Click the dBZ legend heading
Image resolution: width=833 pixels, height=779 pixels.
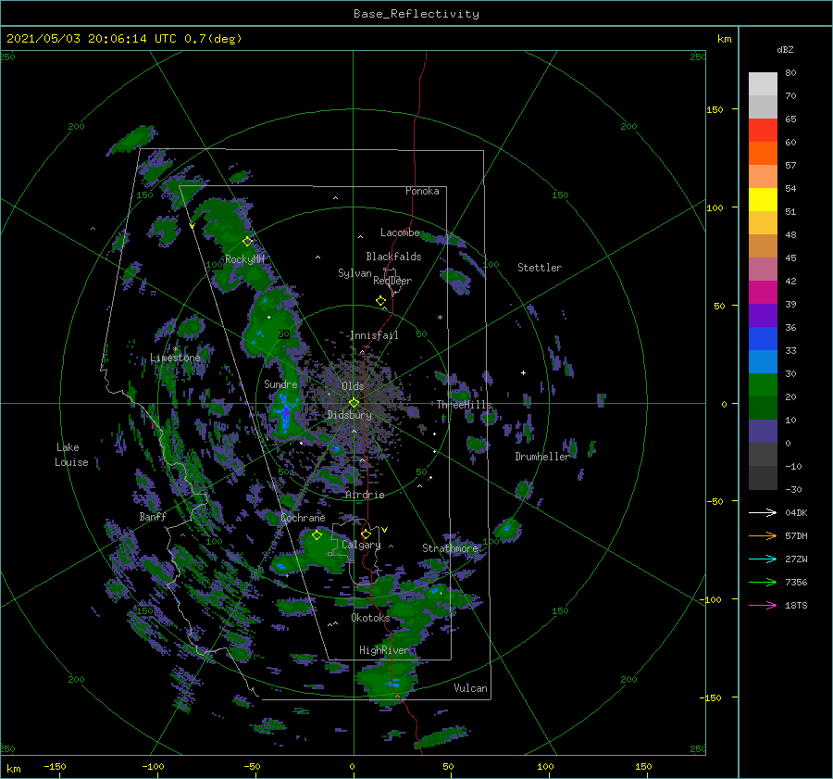(x=785, y=50)
